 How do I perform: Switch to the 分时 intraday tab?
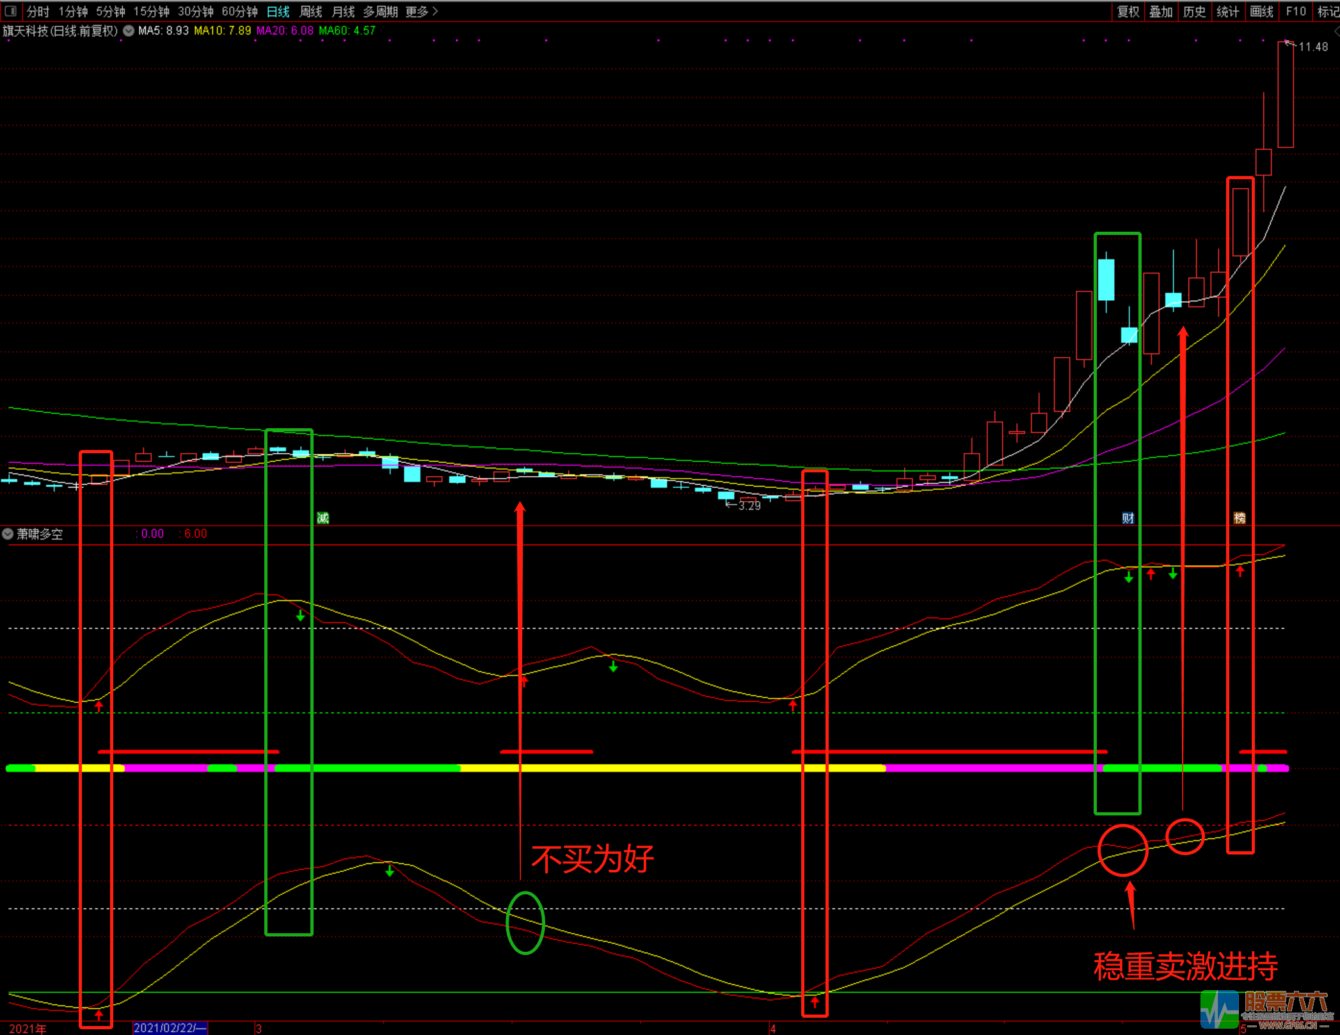point(38,12)
